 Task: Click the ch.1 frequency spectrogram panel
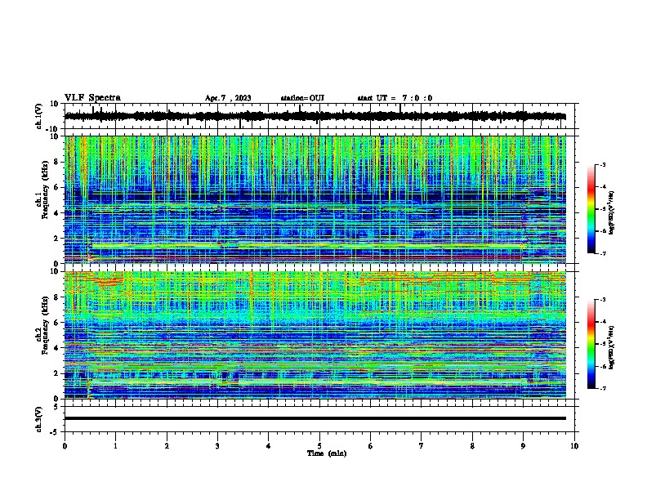(315, 199)
